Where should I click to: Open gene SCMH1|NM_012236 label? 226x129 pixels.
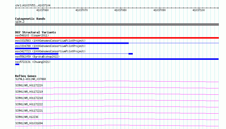point(27,117)
